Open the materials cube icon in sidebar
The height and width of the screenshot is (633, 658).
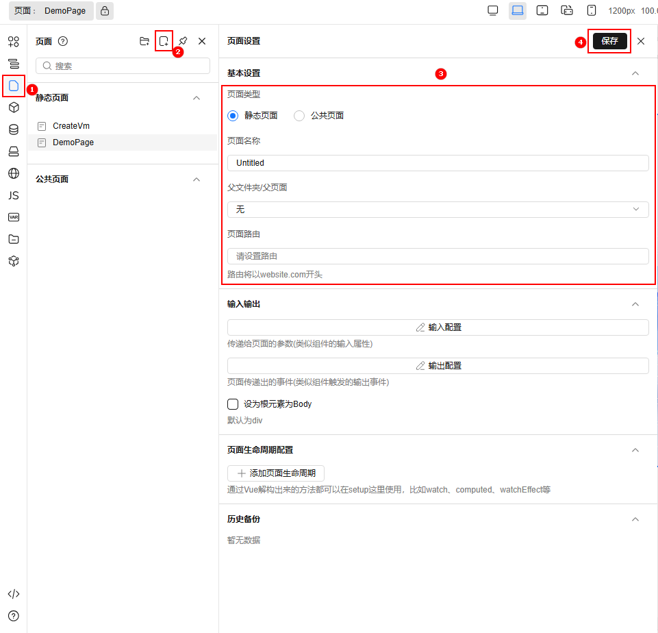click(13, 108)
